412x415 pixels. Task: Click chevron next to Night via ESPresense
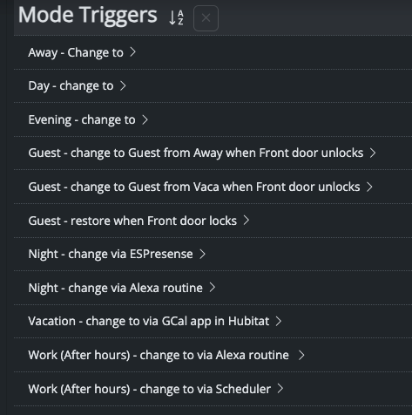[x=203, y=254]
